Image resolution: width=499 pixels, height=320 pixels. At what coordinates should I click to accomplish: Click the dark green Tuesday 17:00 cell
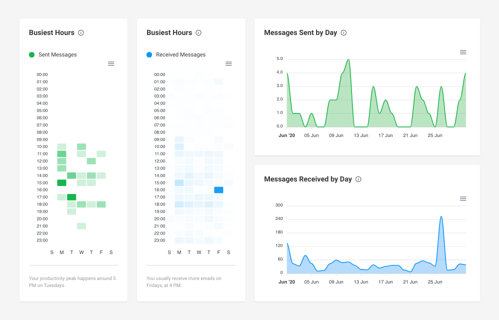71,197
